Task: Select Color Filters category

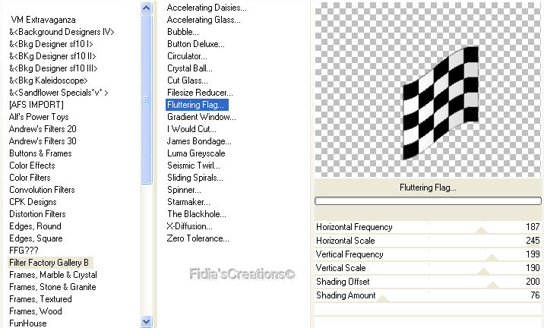Action: [30, 178]
